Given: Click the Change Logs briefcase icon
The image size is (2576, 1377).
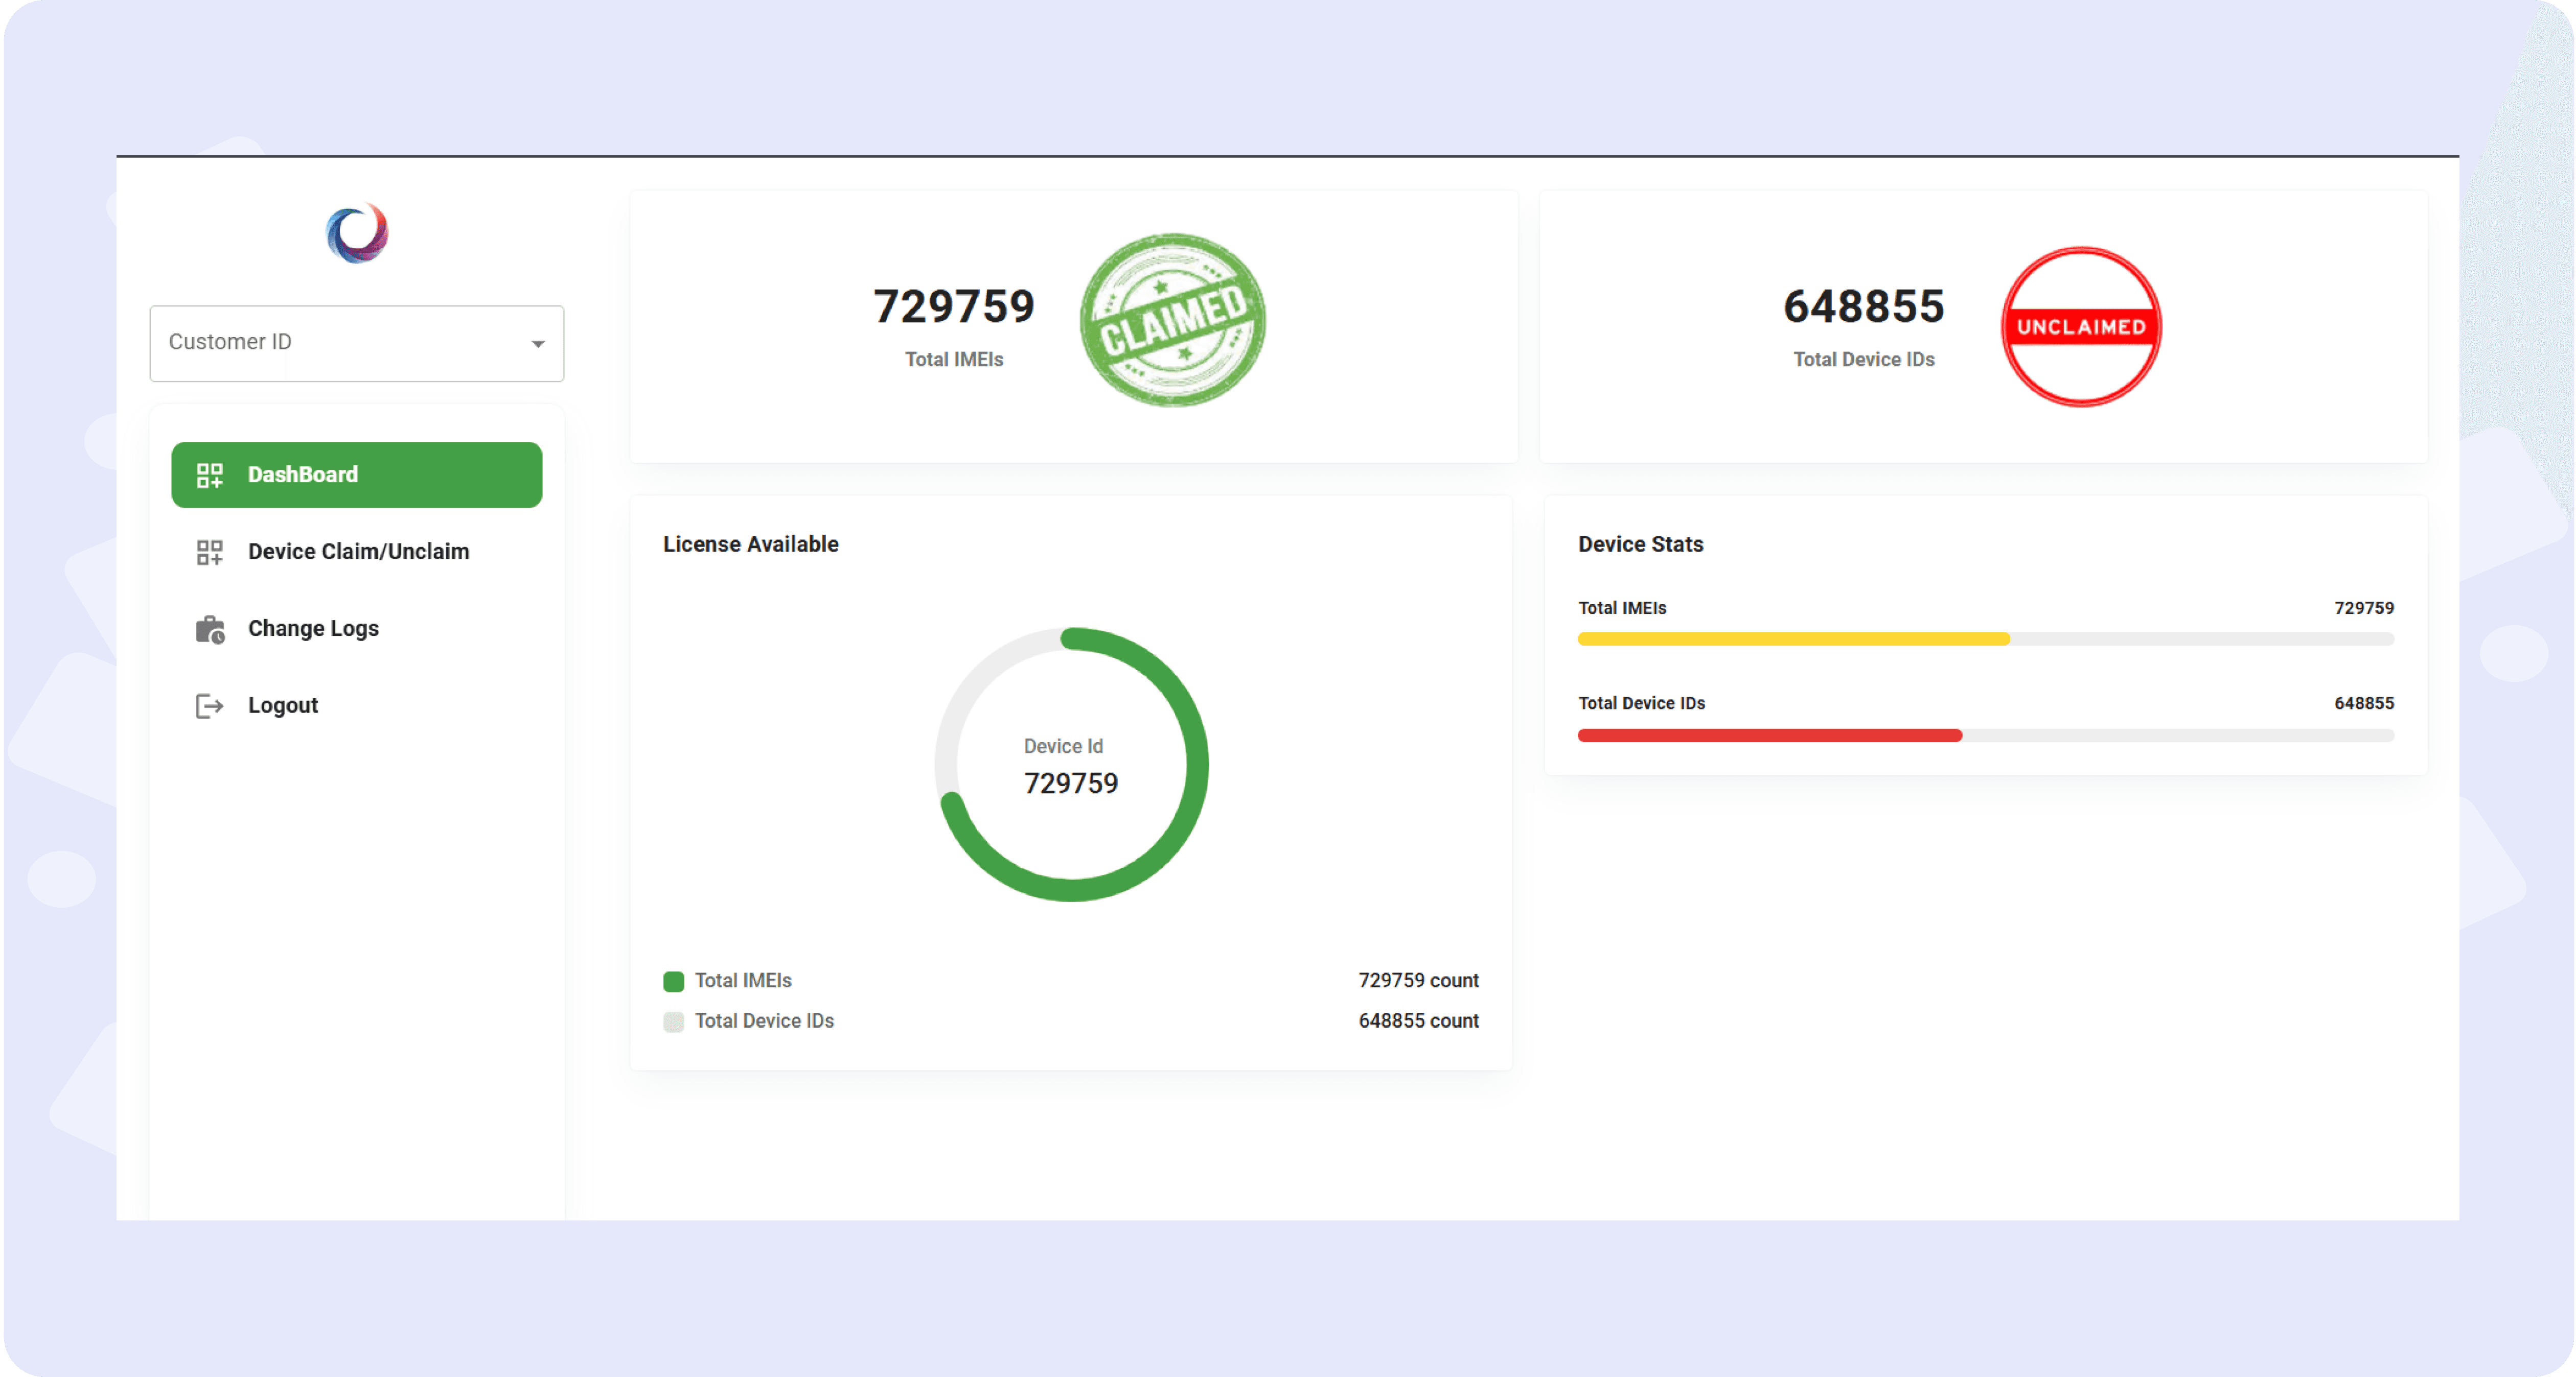Looking at the screenshot, I should pos(209,629).
